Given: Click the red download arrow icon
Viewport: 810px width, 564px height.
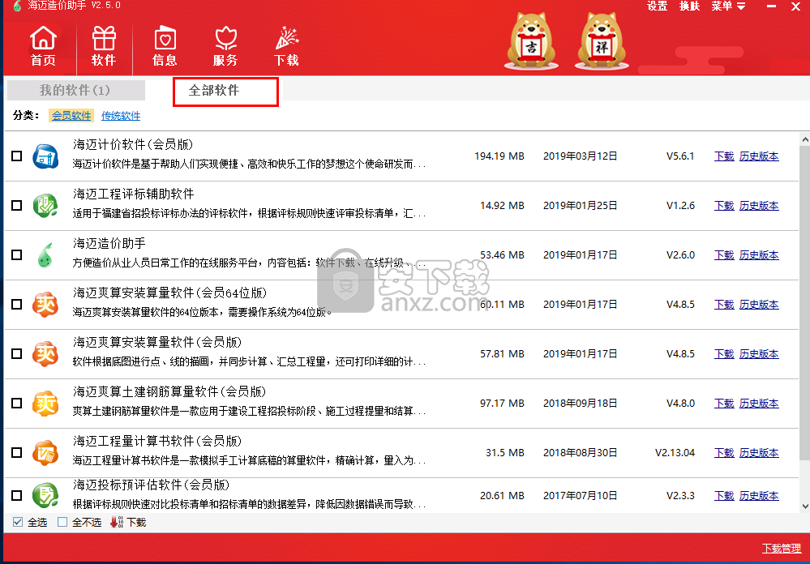Looking at the screenshot, I should tap(116, 522).
